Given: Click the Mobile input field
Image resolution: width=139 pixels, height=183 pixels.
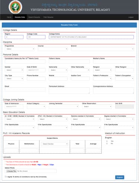Looking at the screenshot, I should point(58,78).
